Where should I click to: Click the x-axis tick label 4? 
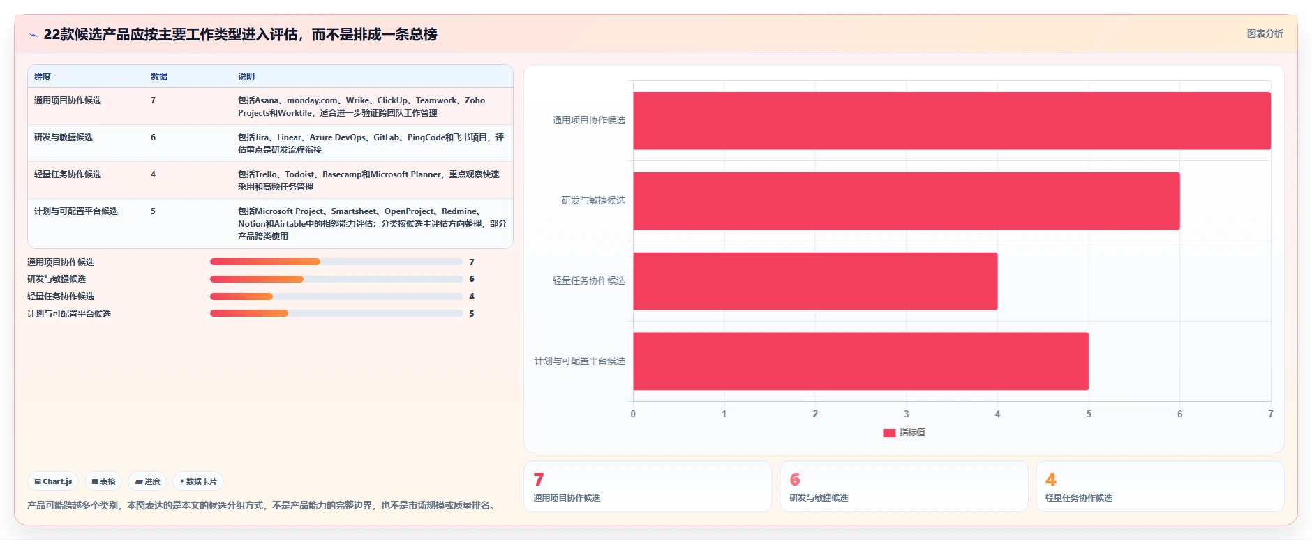(997, 414)
